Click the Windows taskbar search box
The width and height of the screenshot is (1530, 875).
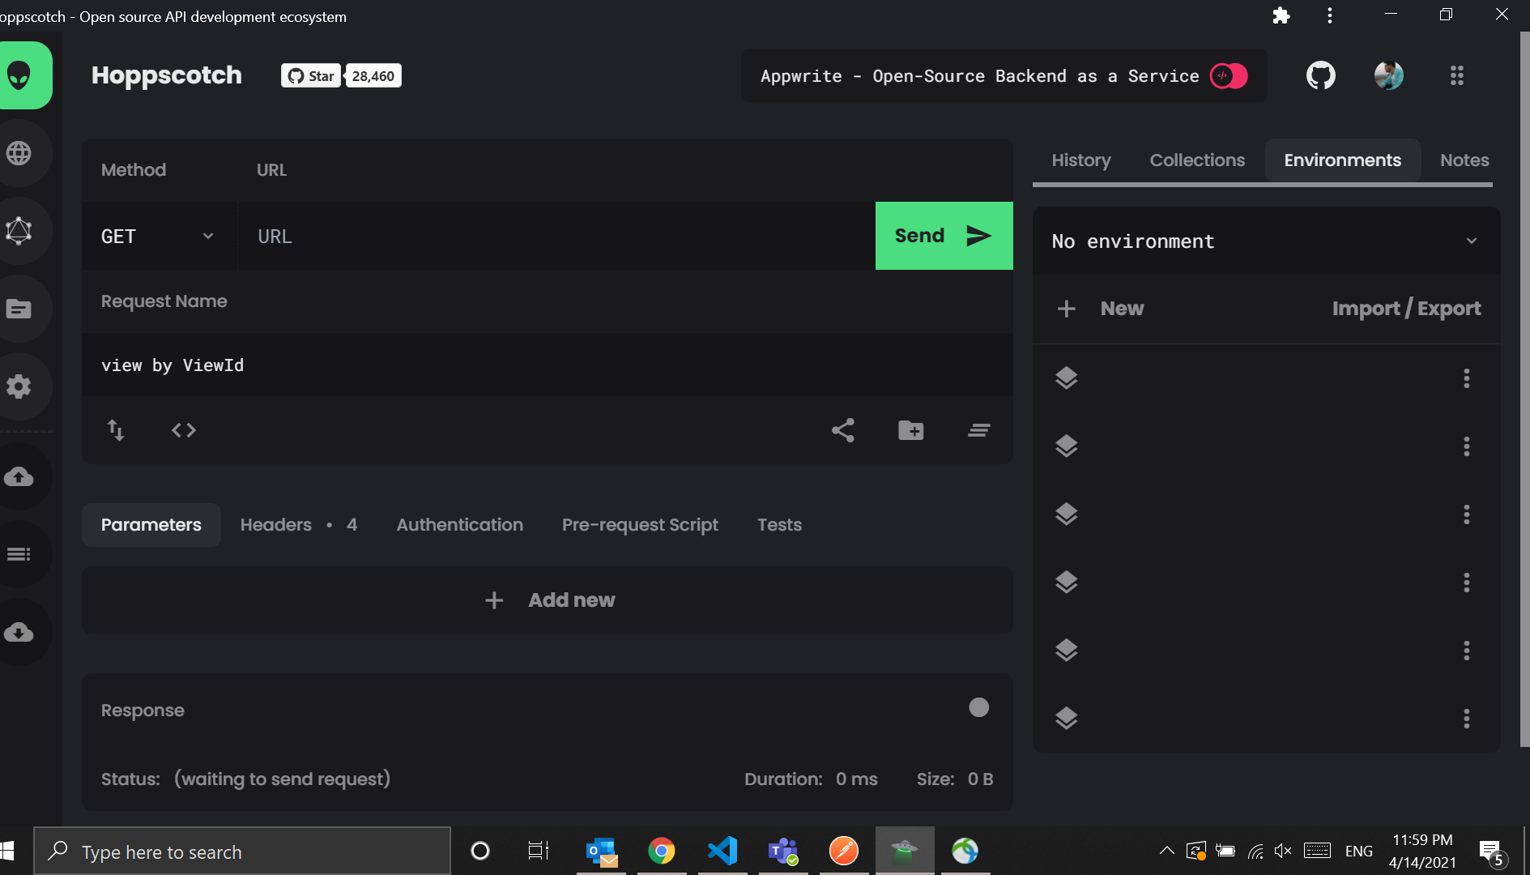[242, 852]
